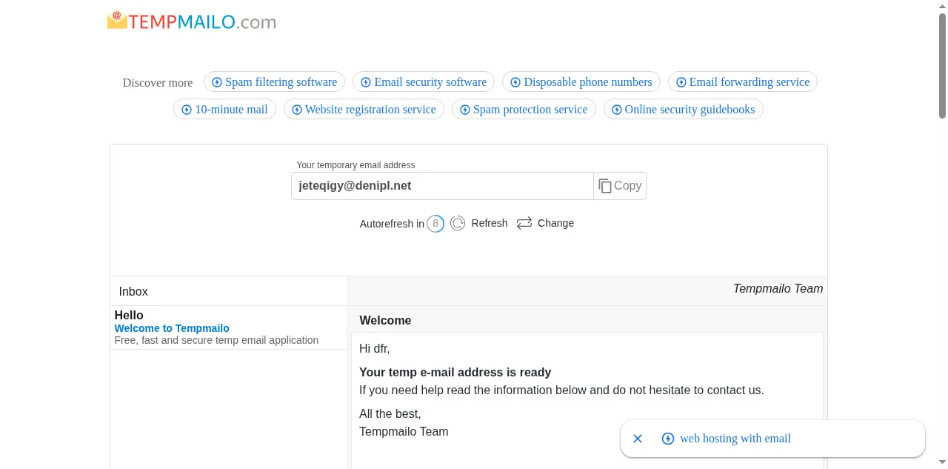Click the icon beside Email forwarding service

click(x=681, y=82)
